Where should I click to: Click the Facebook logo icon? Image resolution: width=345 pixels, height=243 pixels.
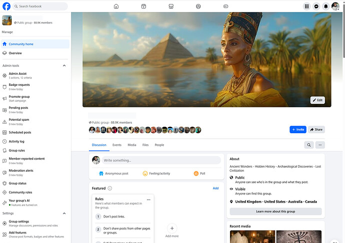pyautogui.click(x=7, y=6)
